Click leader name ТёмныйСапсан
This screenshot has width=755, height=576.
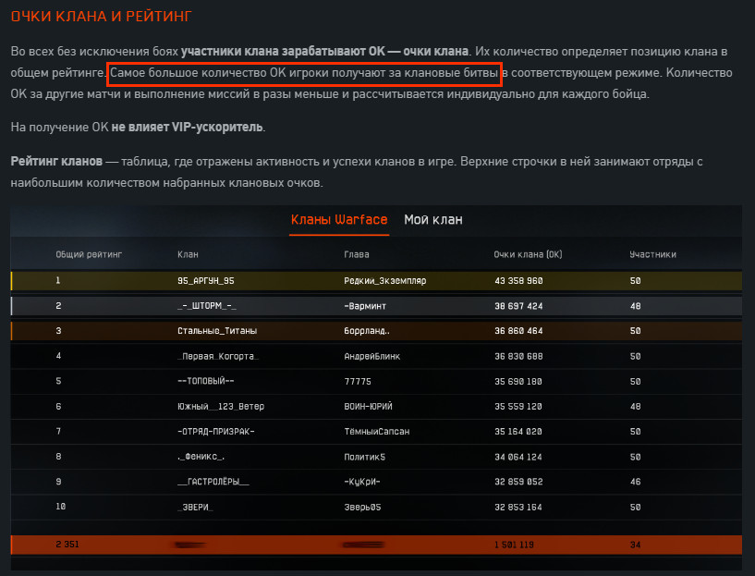coord(377,431)
